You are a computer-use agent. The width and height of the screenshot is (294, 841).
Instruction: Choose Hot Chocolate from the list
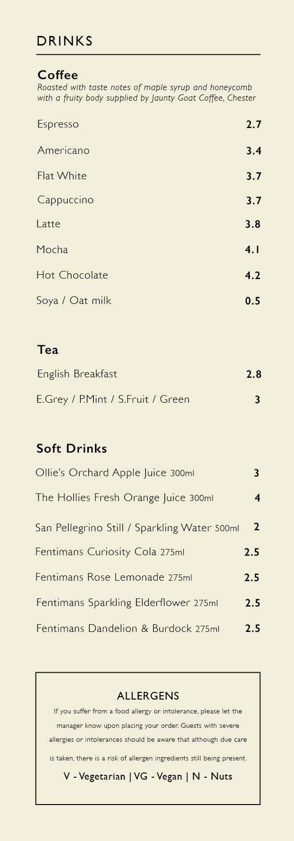click(x=72, y=275)
